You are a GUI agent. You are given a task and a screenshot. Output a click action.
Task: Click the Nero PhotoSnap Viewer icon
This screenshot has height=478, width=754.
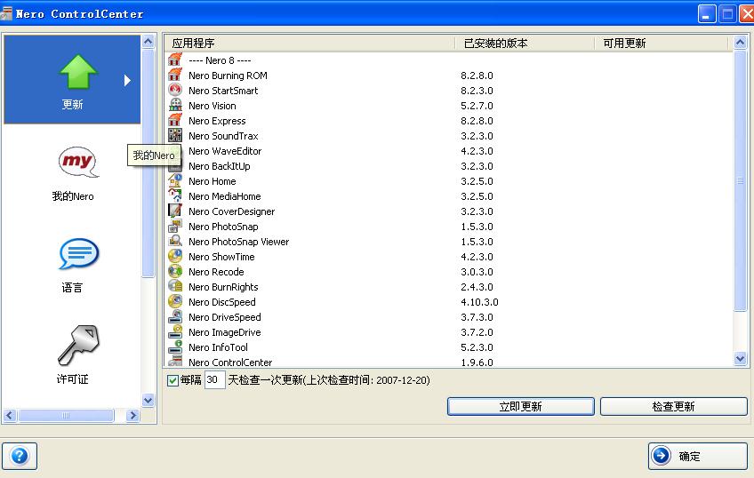(175, 241)
